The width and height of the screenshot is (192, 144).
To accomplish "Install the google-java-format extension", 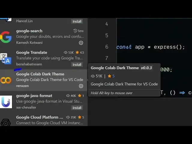I will tap(77, 108).
